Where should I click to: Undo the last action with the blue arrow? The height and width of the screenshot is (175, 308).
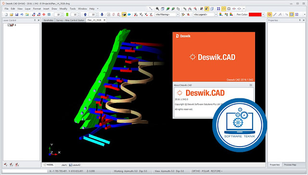pos(22,14)
